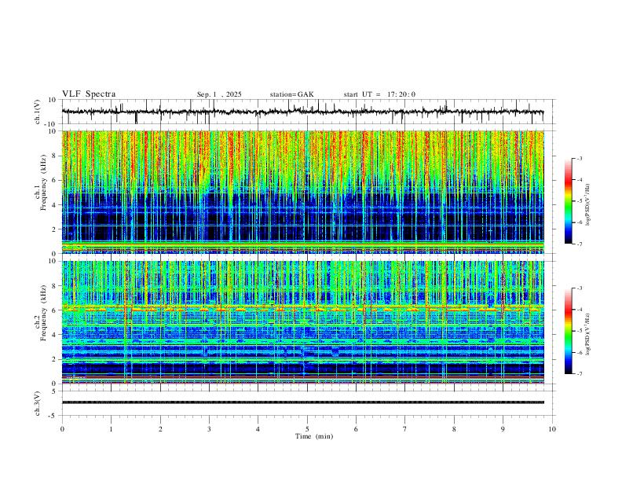The image size is (622, 481).
Task: Click the "5" tick on the ch.3(V) axis
Action: 54,391
